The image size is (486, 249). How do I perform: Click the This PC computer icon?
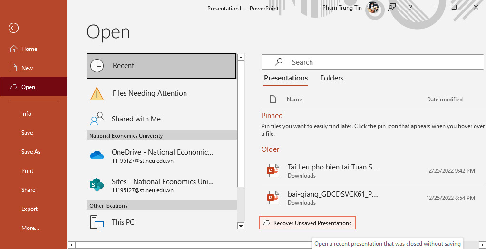coord(97,222)
